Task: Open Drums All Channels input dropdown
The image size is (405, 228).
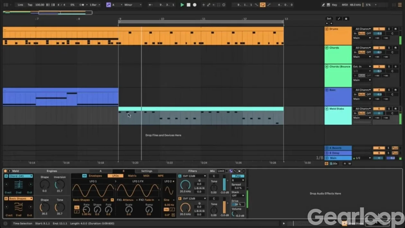Action: (x=362, y=29)
